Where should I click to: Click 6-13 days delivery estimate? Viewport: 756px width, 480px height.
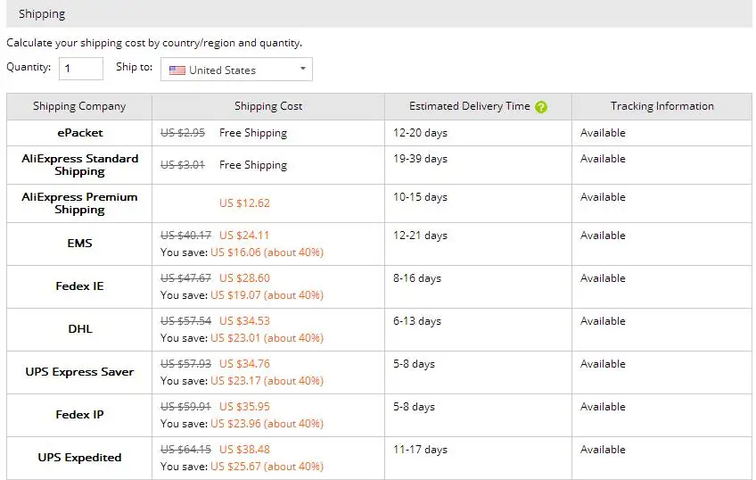(417, 322)
